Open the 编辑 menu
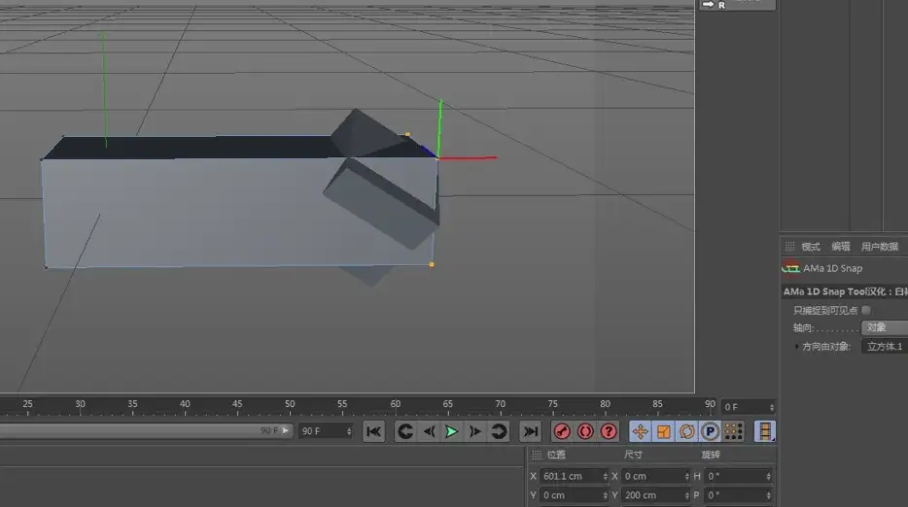This screenshot has height=507, width=908. tap(841, 247)
